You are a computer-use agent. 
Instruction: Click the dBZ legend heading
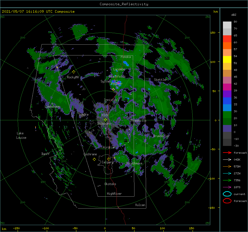[x=234, y=15]
